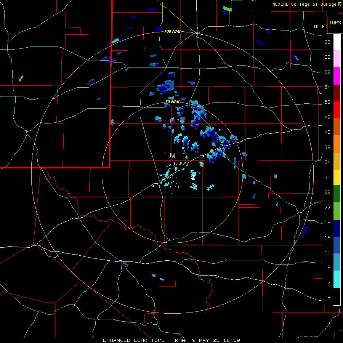This screenshot has height=343, width=343.
Task: Click the 10 legend value
Action: click(327, 253)
